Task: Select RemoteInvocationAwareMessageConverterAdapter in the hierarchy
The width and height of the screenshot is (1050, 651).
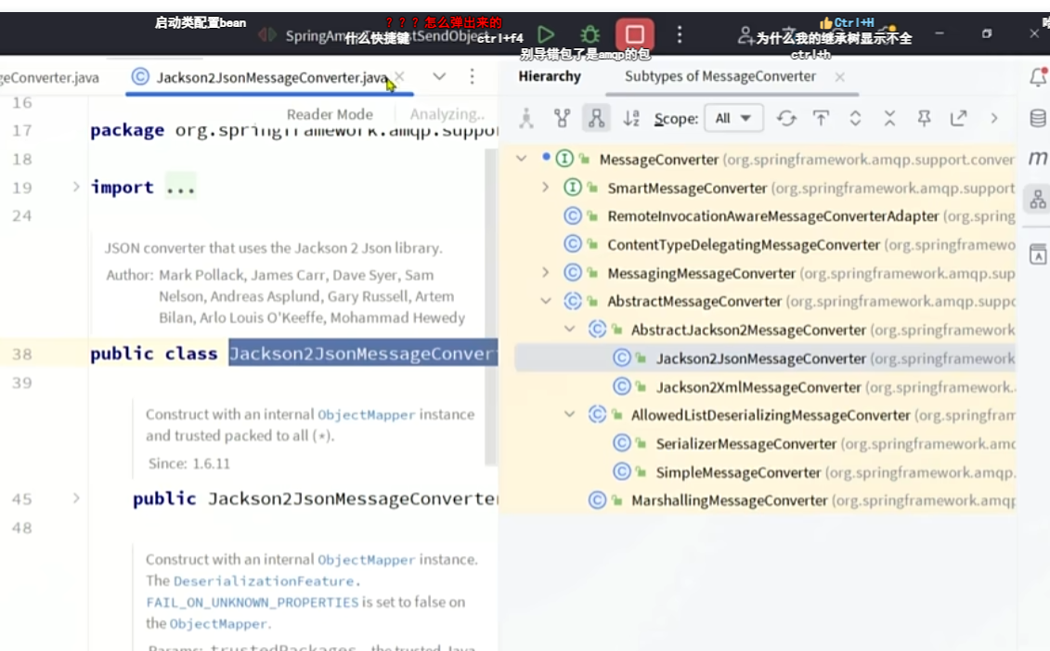Action: 773,216
